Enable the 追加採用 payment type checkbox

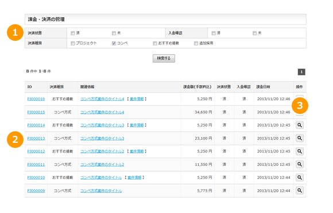tap(196, 43)
